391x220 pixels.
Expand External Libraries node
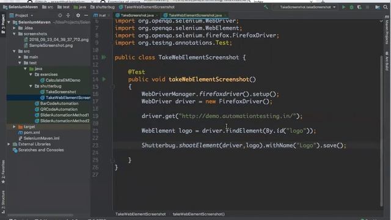click(x=9, y=144)
